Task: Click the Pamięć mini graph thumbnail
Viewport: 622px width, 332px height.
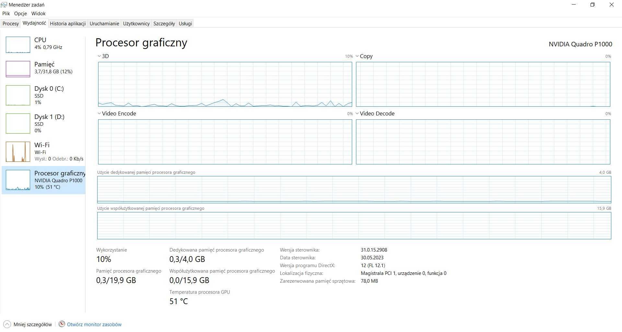Action: tap(18, 69)
